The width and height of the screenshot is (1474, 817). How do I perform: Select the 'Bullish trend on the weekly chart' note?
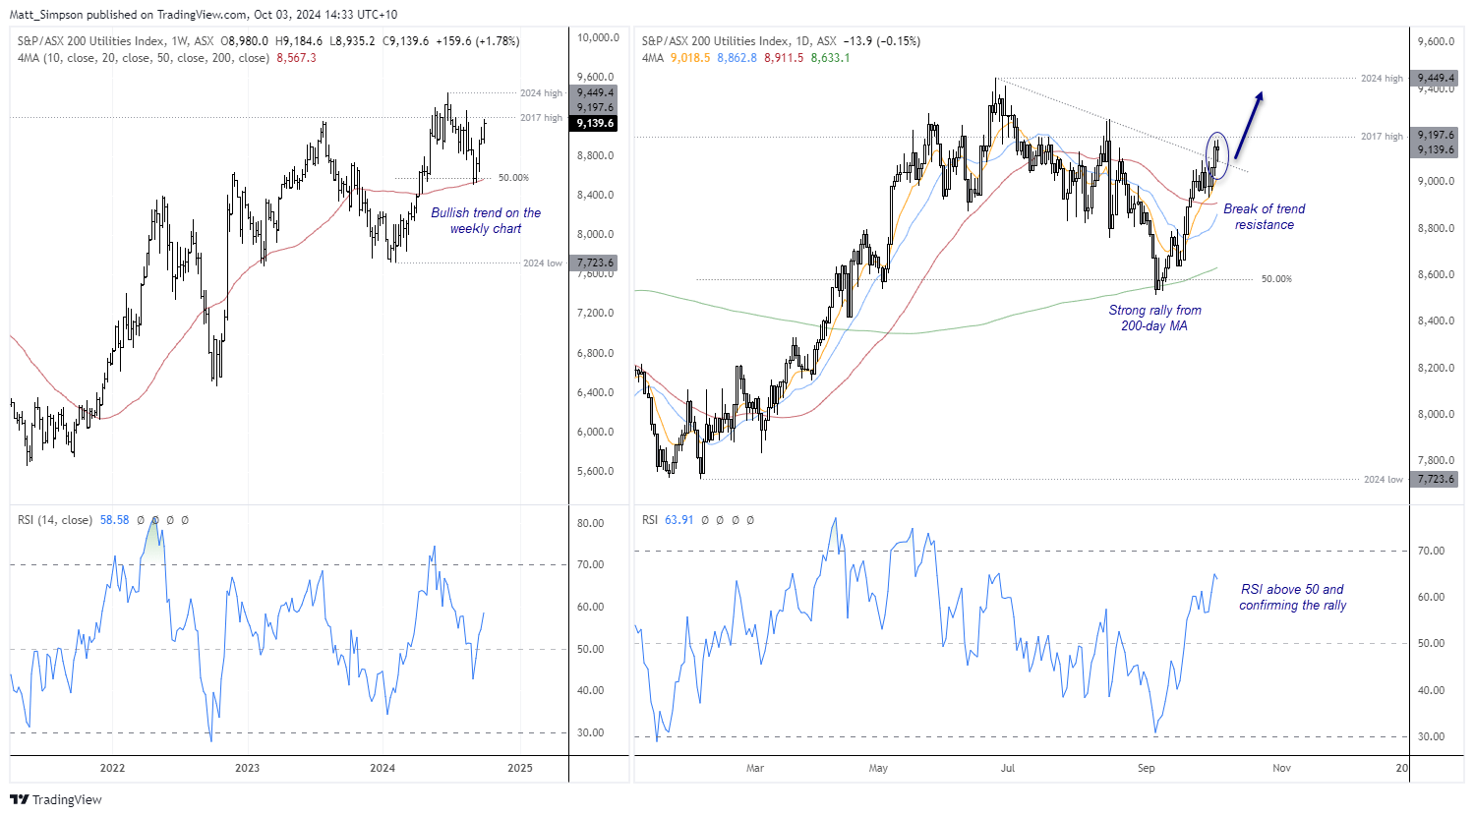coord(486,220)
